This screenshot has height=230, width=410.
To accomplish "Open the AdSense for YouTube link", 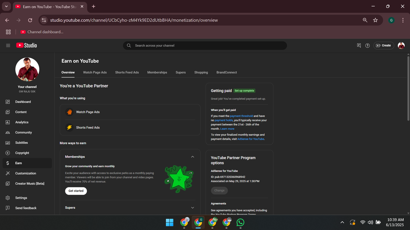I will coord(251,139).
